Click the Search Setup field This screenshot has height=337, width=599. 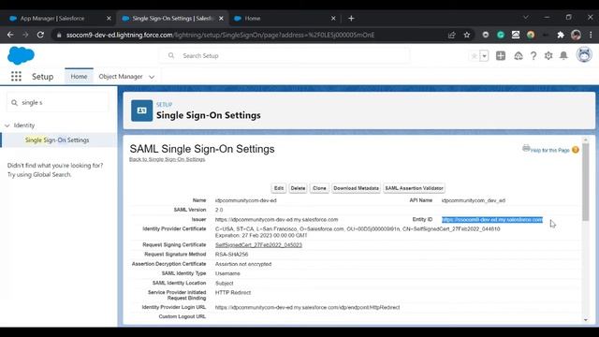(285, 56)
